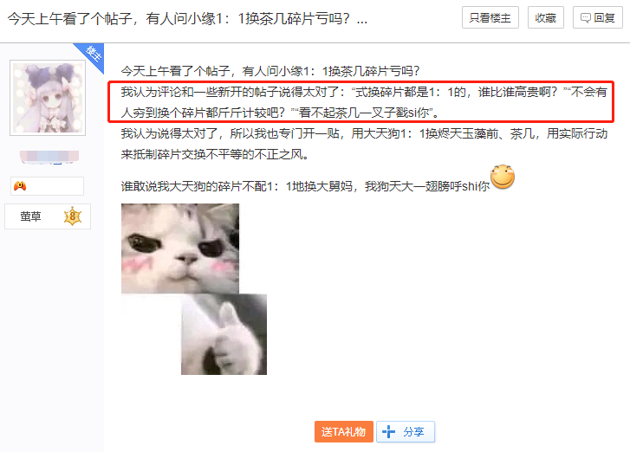Click the game controller icon badge

point(20,186)
